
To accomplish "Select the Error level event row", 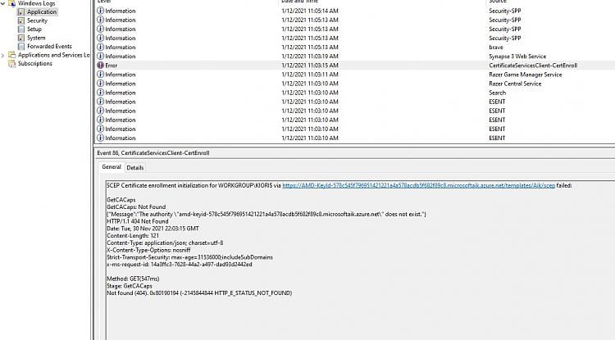I will pyautogui.click(x=355, y=66).
